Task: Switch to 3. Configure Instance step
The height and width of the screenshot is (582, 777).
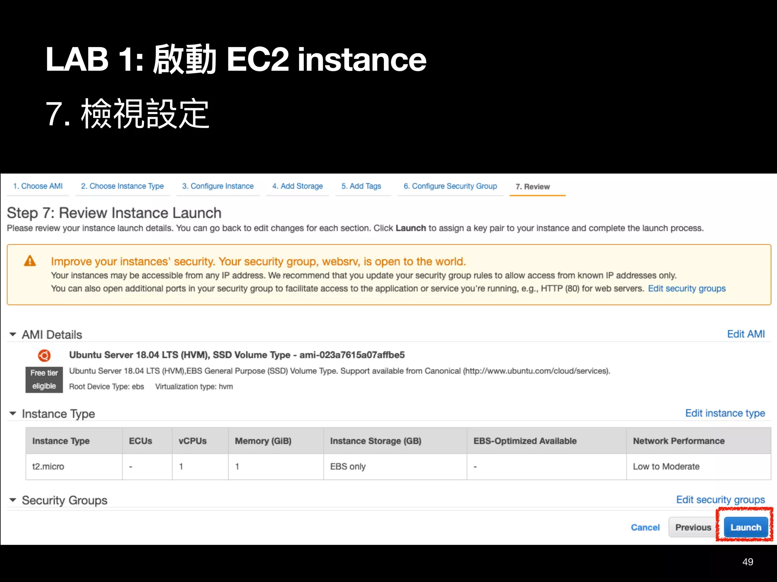Action: click(218, 186)
